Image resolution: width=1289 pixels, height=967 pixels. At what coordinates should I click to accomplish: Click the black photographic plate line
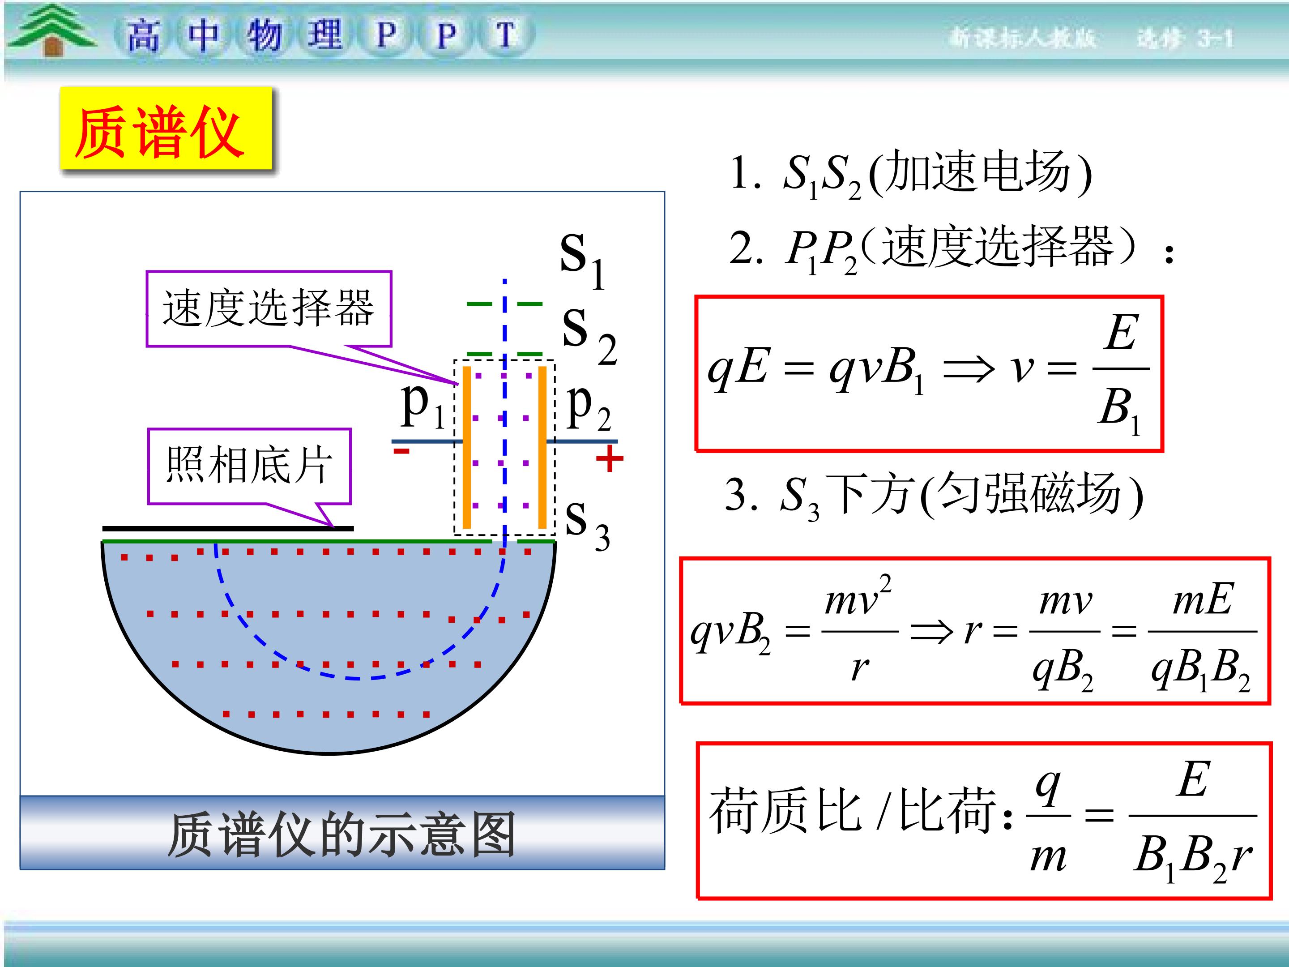pyautogui.click(x=227, y=529)
